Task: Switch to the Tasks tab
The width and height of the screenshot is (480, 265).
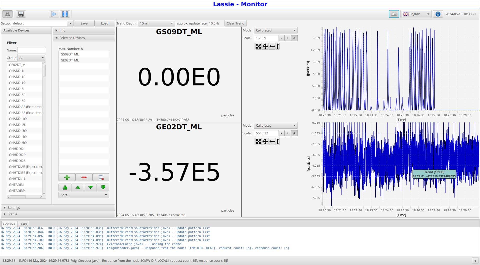Action: coord(23,224)
